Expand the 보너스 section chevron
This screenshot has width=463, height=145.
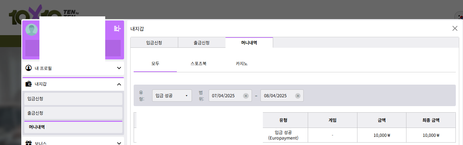click(x=119, y=143)
